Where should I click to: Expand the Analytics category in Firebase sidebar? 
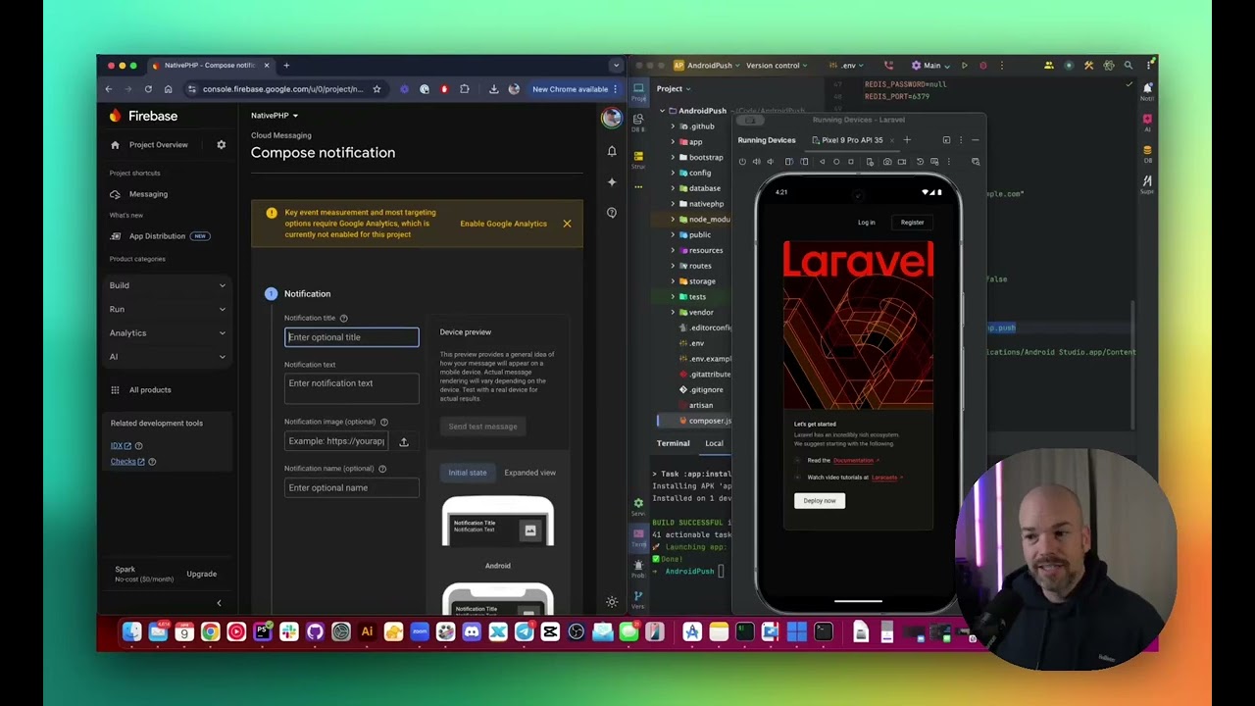[168, 333]
